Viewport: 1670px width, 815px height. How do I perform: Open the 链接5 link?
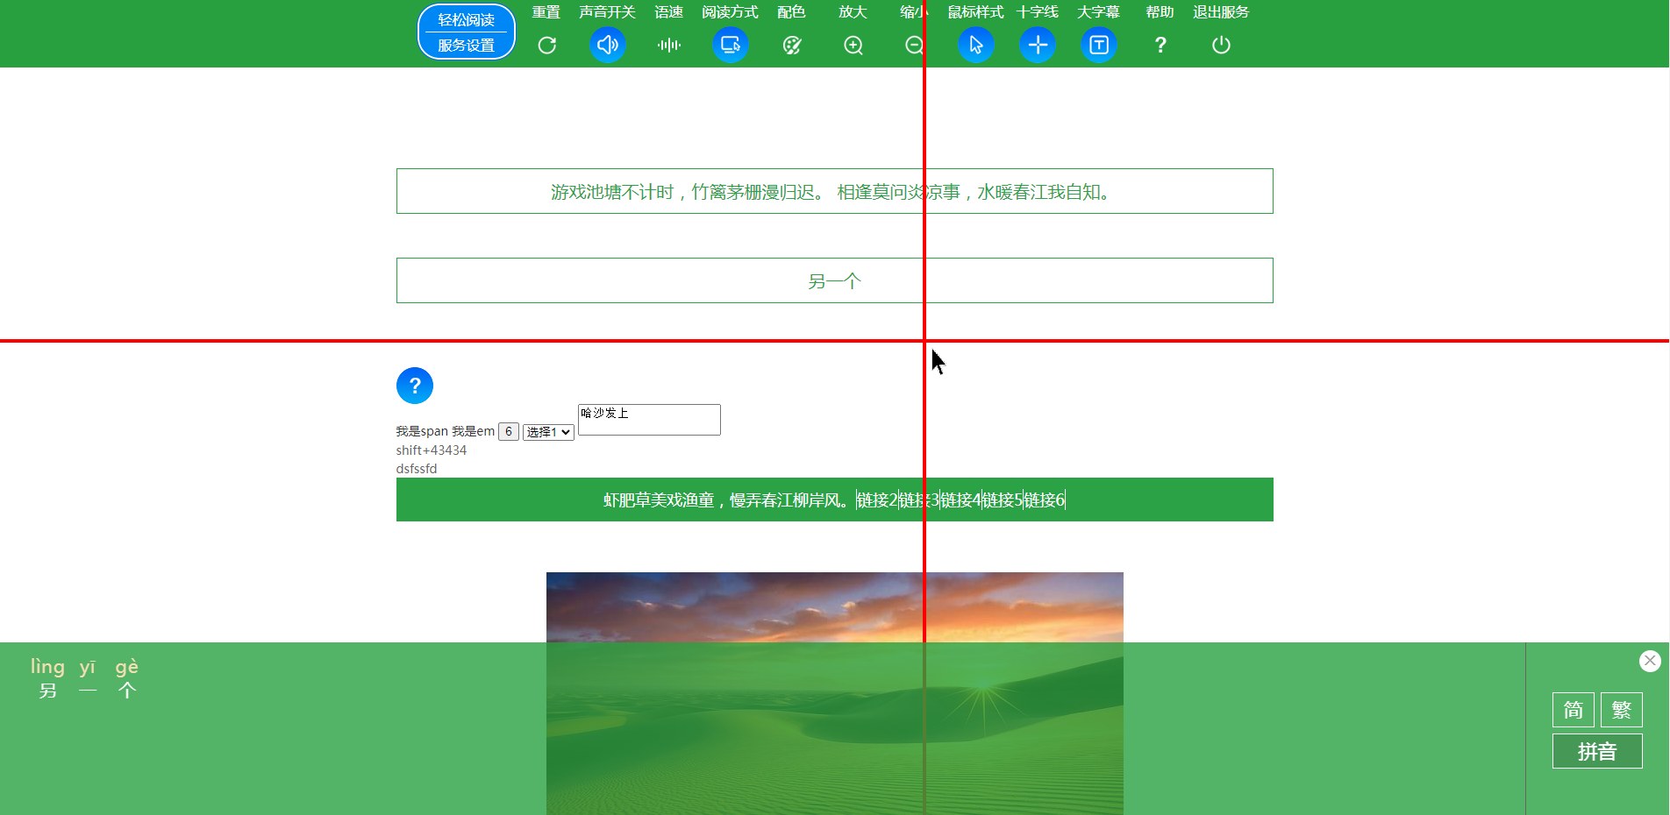(x=1003, y=500)
